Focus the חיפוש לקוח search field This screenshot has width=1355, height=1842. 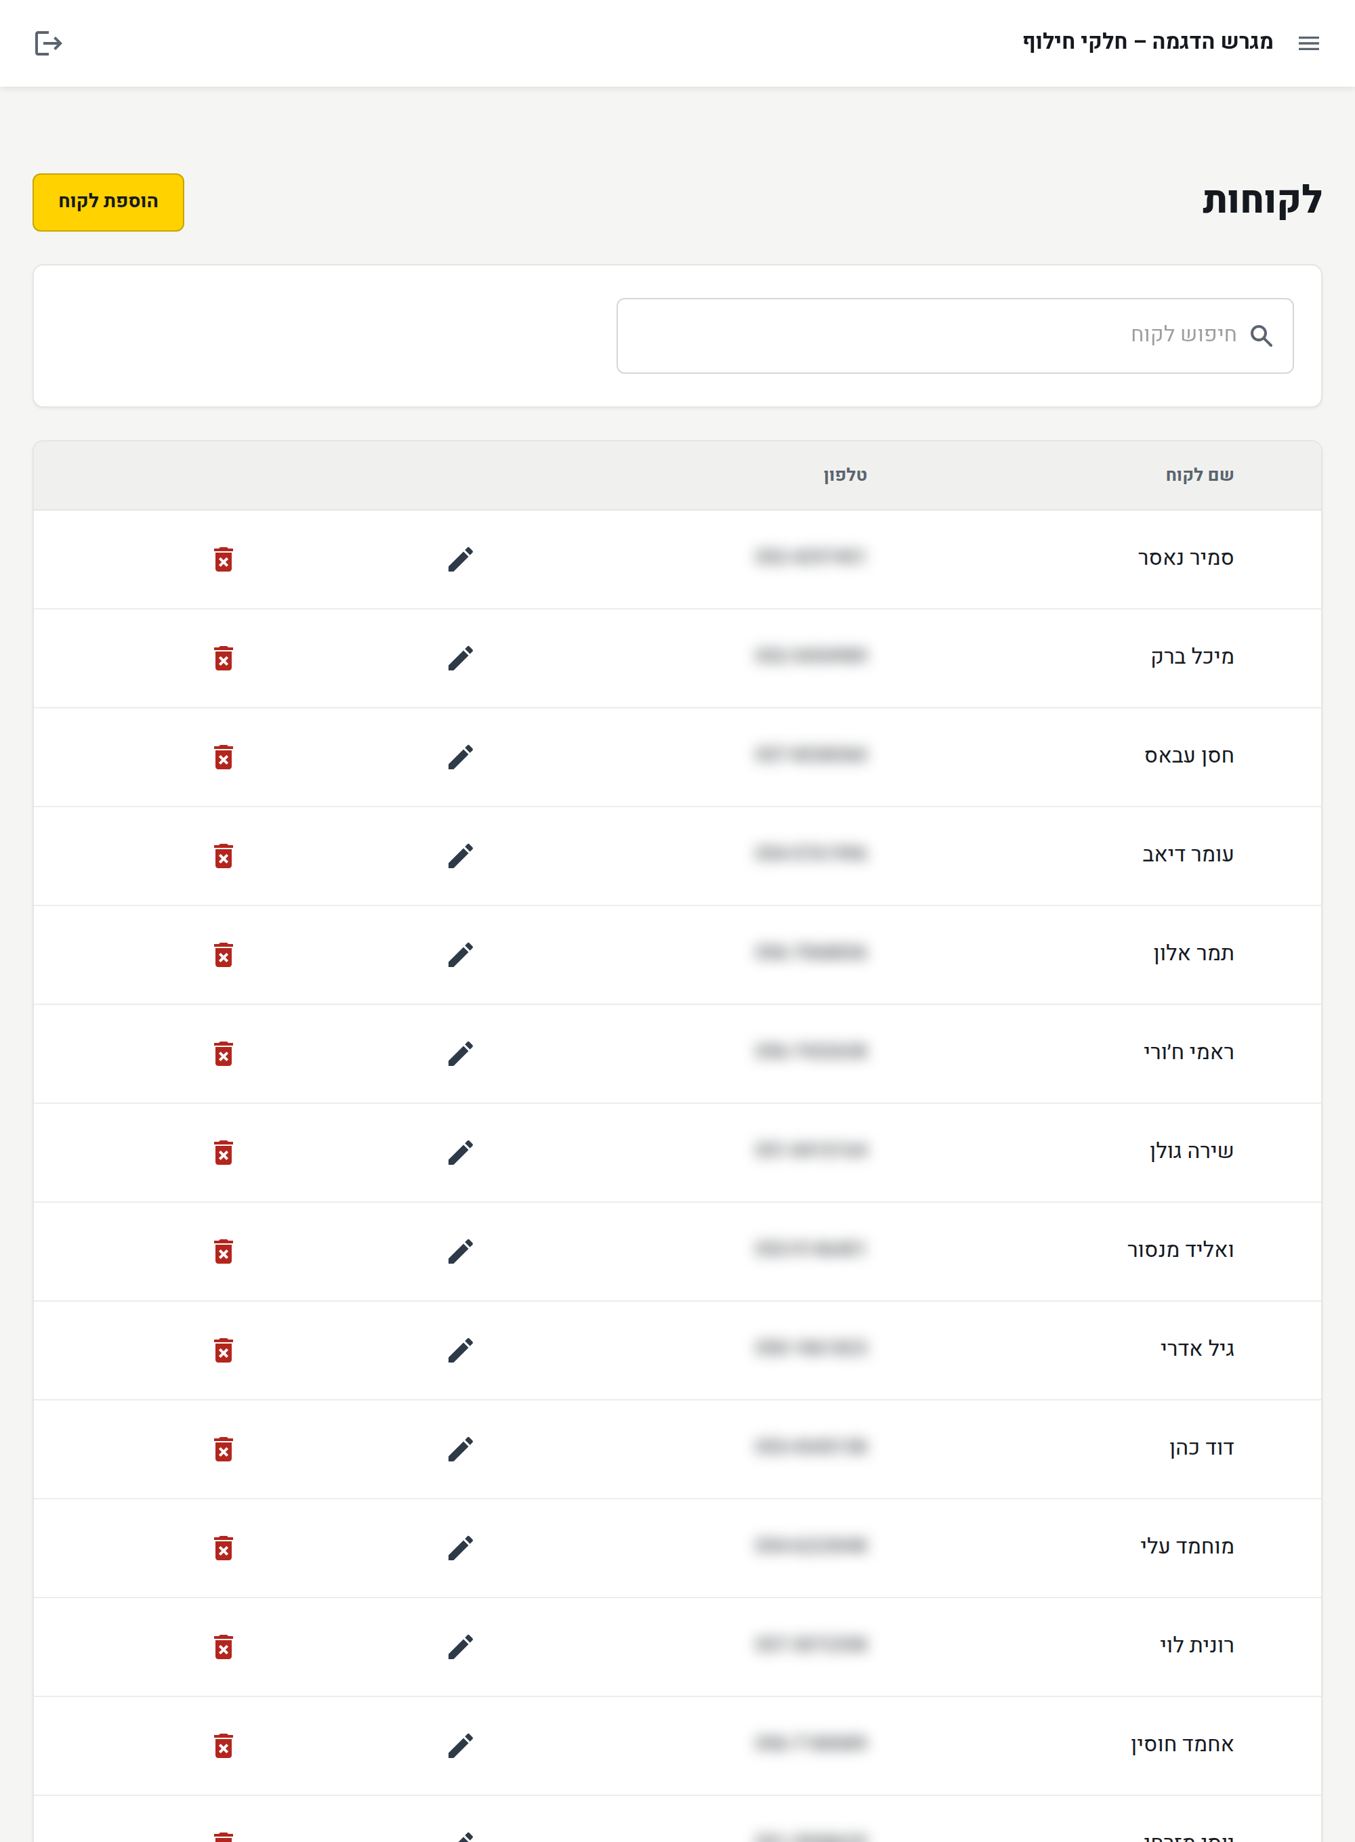(955, 336)
